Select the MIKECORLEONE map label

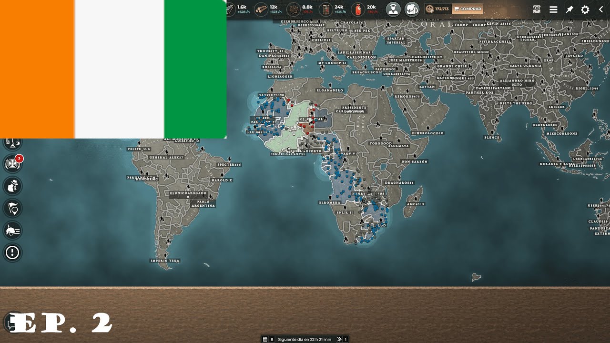[x=562, y=134]
